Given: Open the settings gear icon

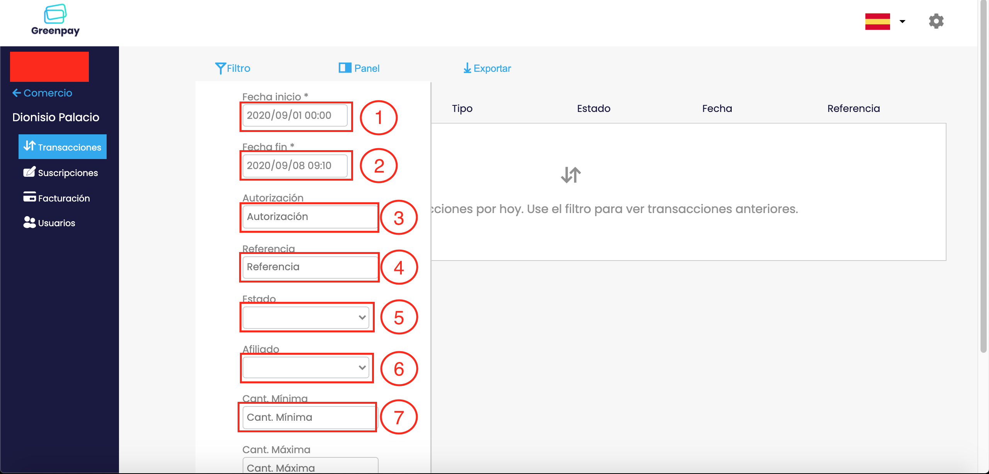Looking at the screenshot, I should 936,21.
